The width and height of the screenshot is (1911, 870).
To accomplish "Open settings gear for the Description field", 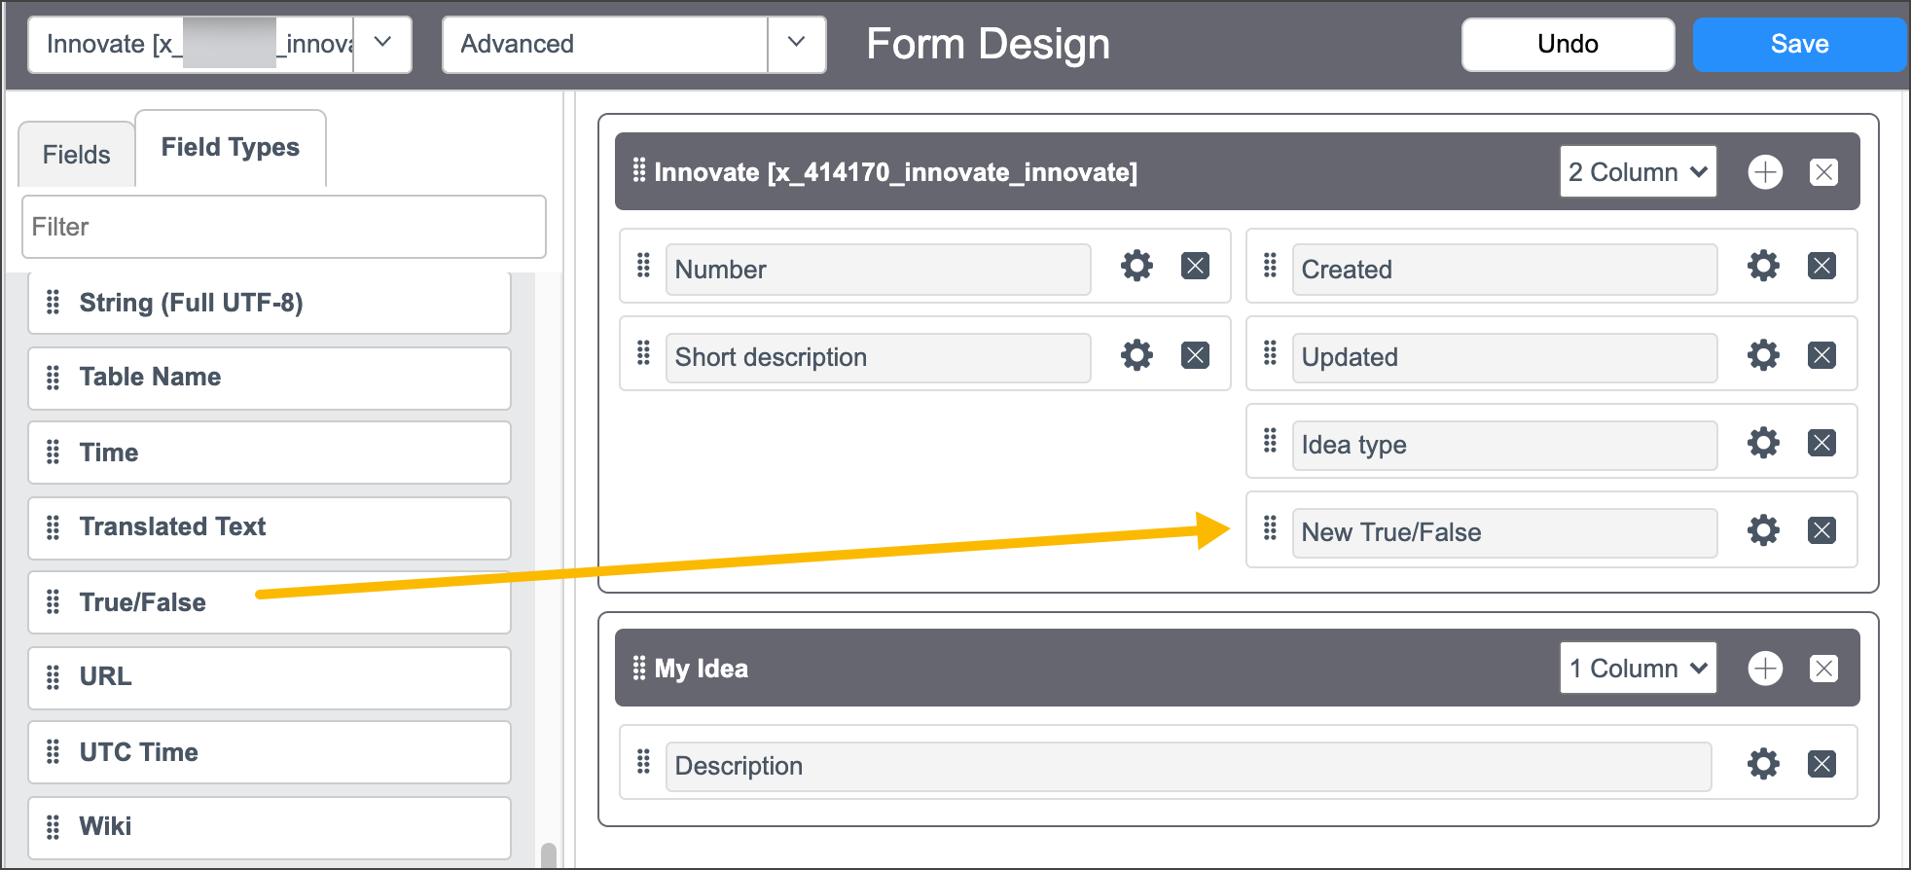I will point(1763,764).
